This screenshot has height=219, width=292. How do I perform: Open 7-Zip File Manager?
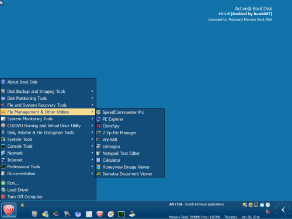(x=130, y=133)
